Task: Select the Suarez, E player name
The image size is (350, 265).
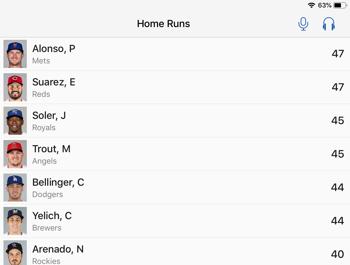Action: (54, 82)
